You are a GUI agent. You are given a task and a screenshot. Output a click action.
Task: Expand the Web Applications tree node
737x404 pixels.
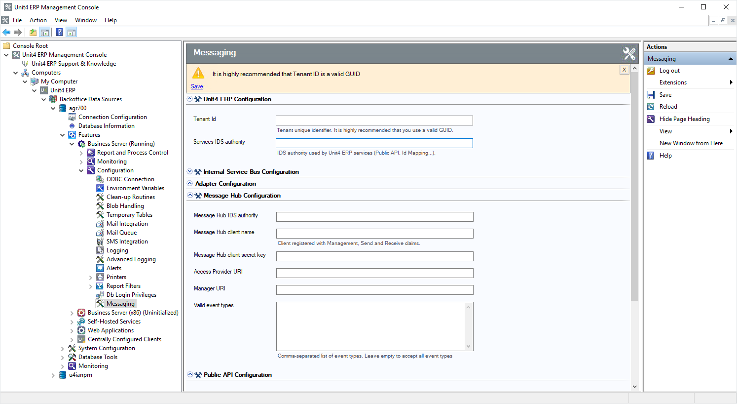pyautogui.click(x=72, y=331)
